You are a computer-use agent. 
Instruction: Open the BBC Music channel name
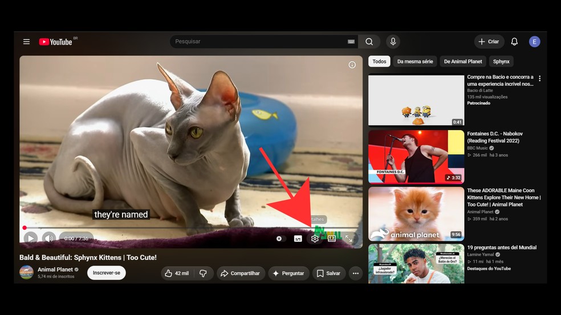(477, 148)
